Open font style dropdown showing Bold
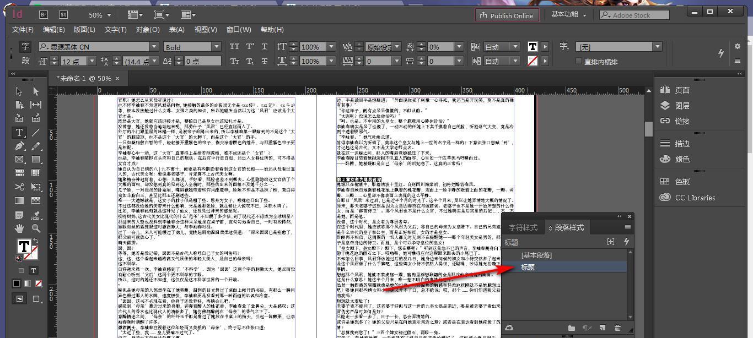The image size is (753, 338). coord(217,47)
